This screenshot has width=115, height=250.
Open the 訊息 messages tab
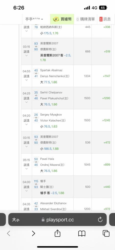coord(105,19)
